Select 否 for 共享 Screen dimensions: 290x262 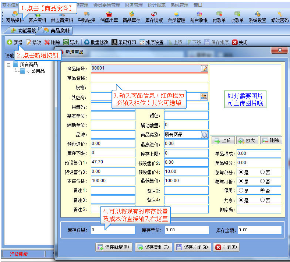(x=262, y=200)
